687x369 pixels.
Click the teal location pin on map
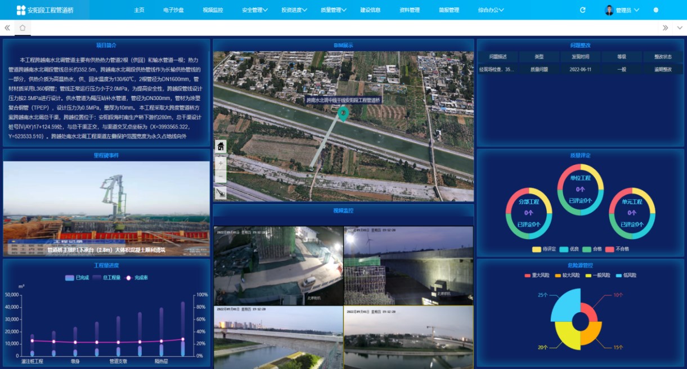[343, 114]
